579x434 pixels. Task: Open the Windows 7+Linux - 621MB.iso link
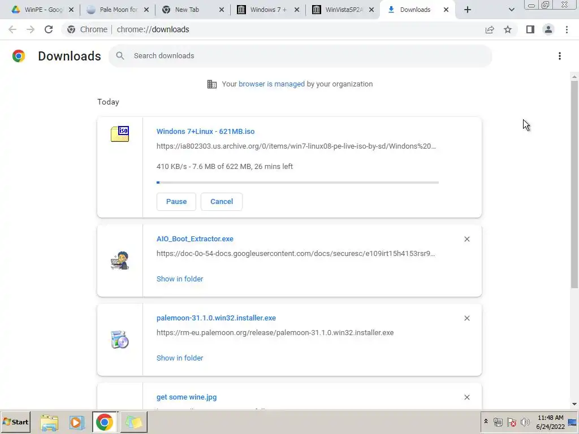(x=205, y=131)
